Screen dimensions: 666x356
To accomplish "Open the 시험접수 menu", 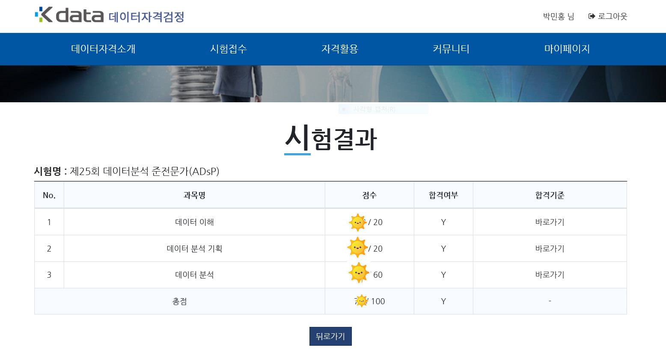I will coord(229,49).
